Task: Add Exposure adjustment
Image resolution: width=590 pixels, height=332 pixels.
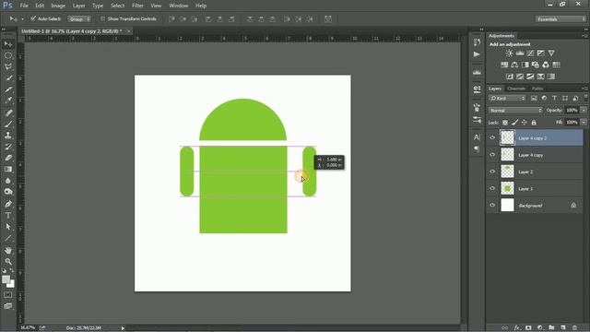Action: coord(541,53)
